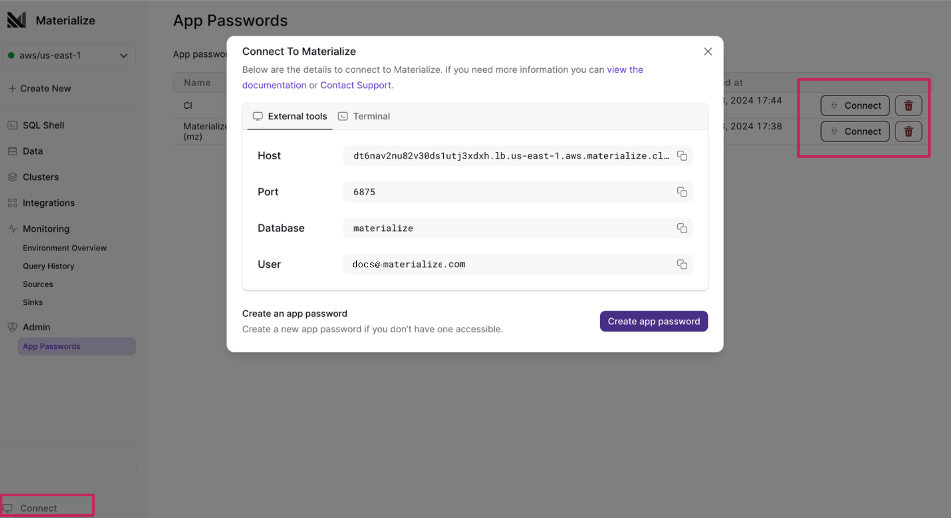Connect using the Materialize CLI password
Image resolution: width=951 pixels, height=518 pixels.
[x=855, y=131]
